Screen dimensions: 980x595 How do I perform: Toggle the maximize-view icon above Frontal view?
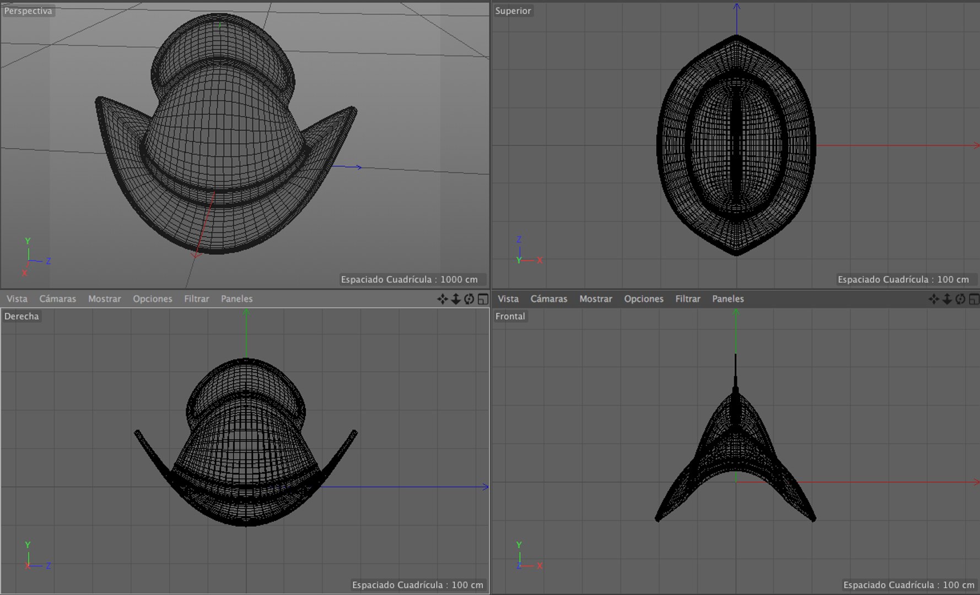[x=974, y=299]
